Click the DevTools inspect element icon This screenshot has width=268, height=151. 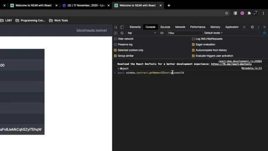pos(116,27)
